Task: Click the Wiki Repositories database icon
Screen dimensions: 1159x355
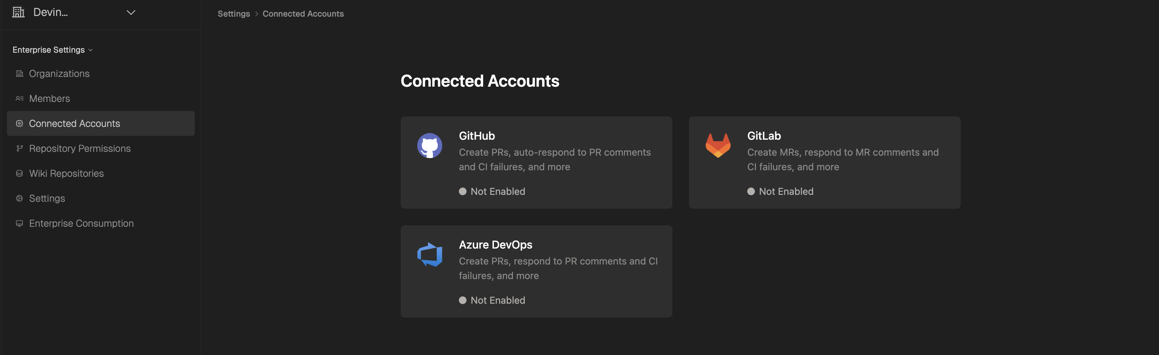Action: click(19, 173)
